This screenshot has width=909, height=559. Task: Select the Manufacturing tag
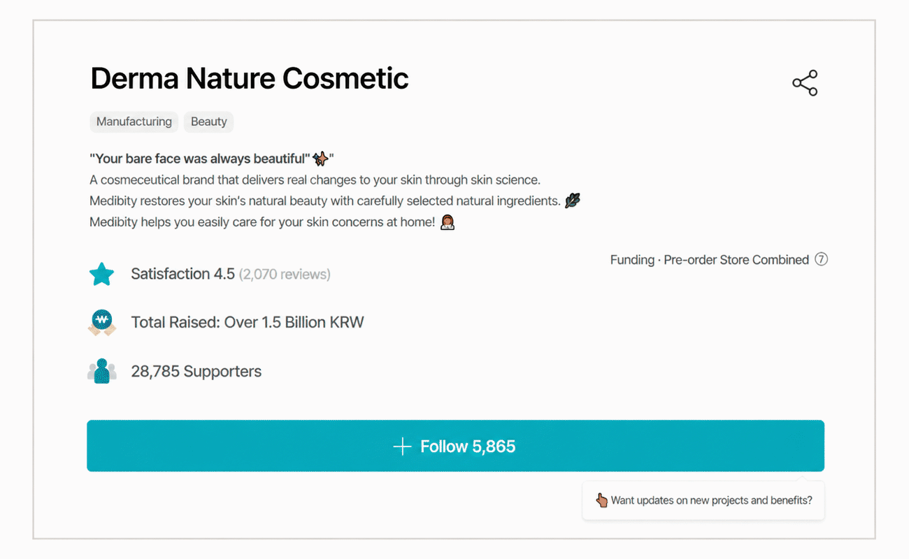(134, 122)
